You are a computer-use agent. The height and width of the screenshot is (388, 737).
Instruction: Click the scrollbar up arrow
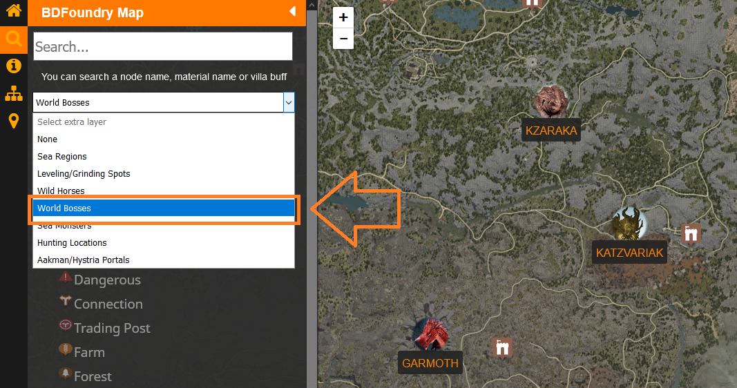click(312, 5)
